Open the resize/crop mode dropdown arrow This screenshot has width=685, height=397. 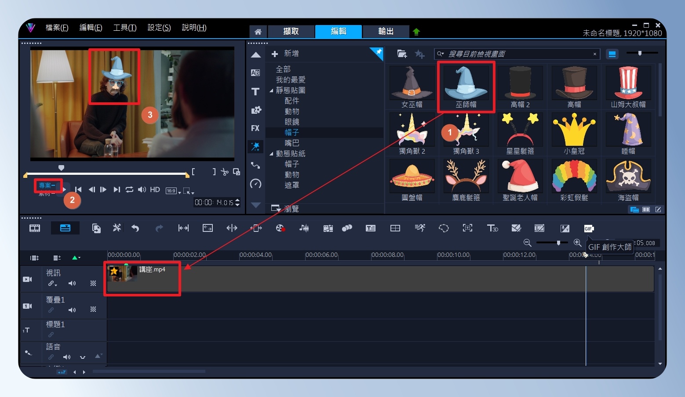pos(193,193)
